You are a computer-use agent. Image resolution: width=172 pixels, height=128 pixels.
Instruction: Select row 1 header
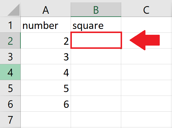click(x=10, y=25)
